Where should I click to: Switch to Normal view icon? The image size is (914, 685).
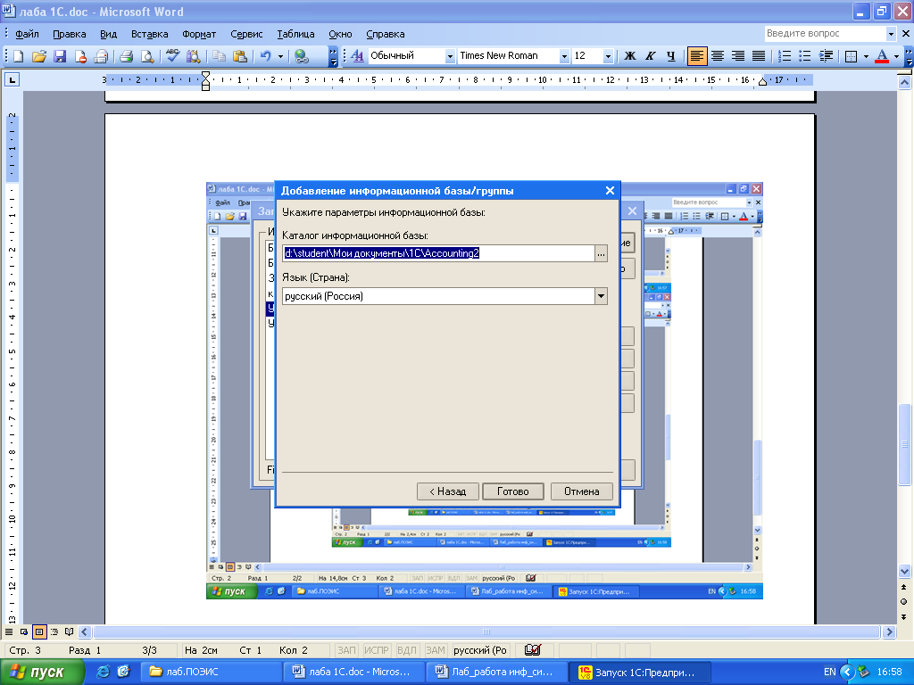(x=9, y=631)
